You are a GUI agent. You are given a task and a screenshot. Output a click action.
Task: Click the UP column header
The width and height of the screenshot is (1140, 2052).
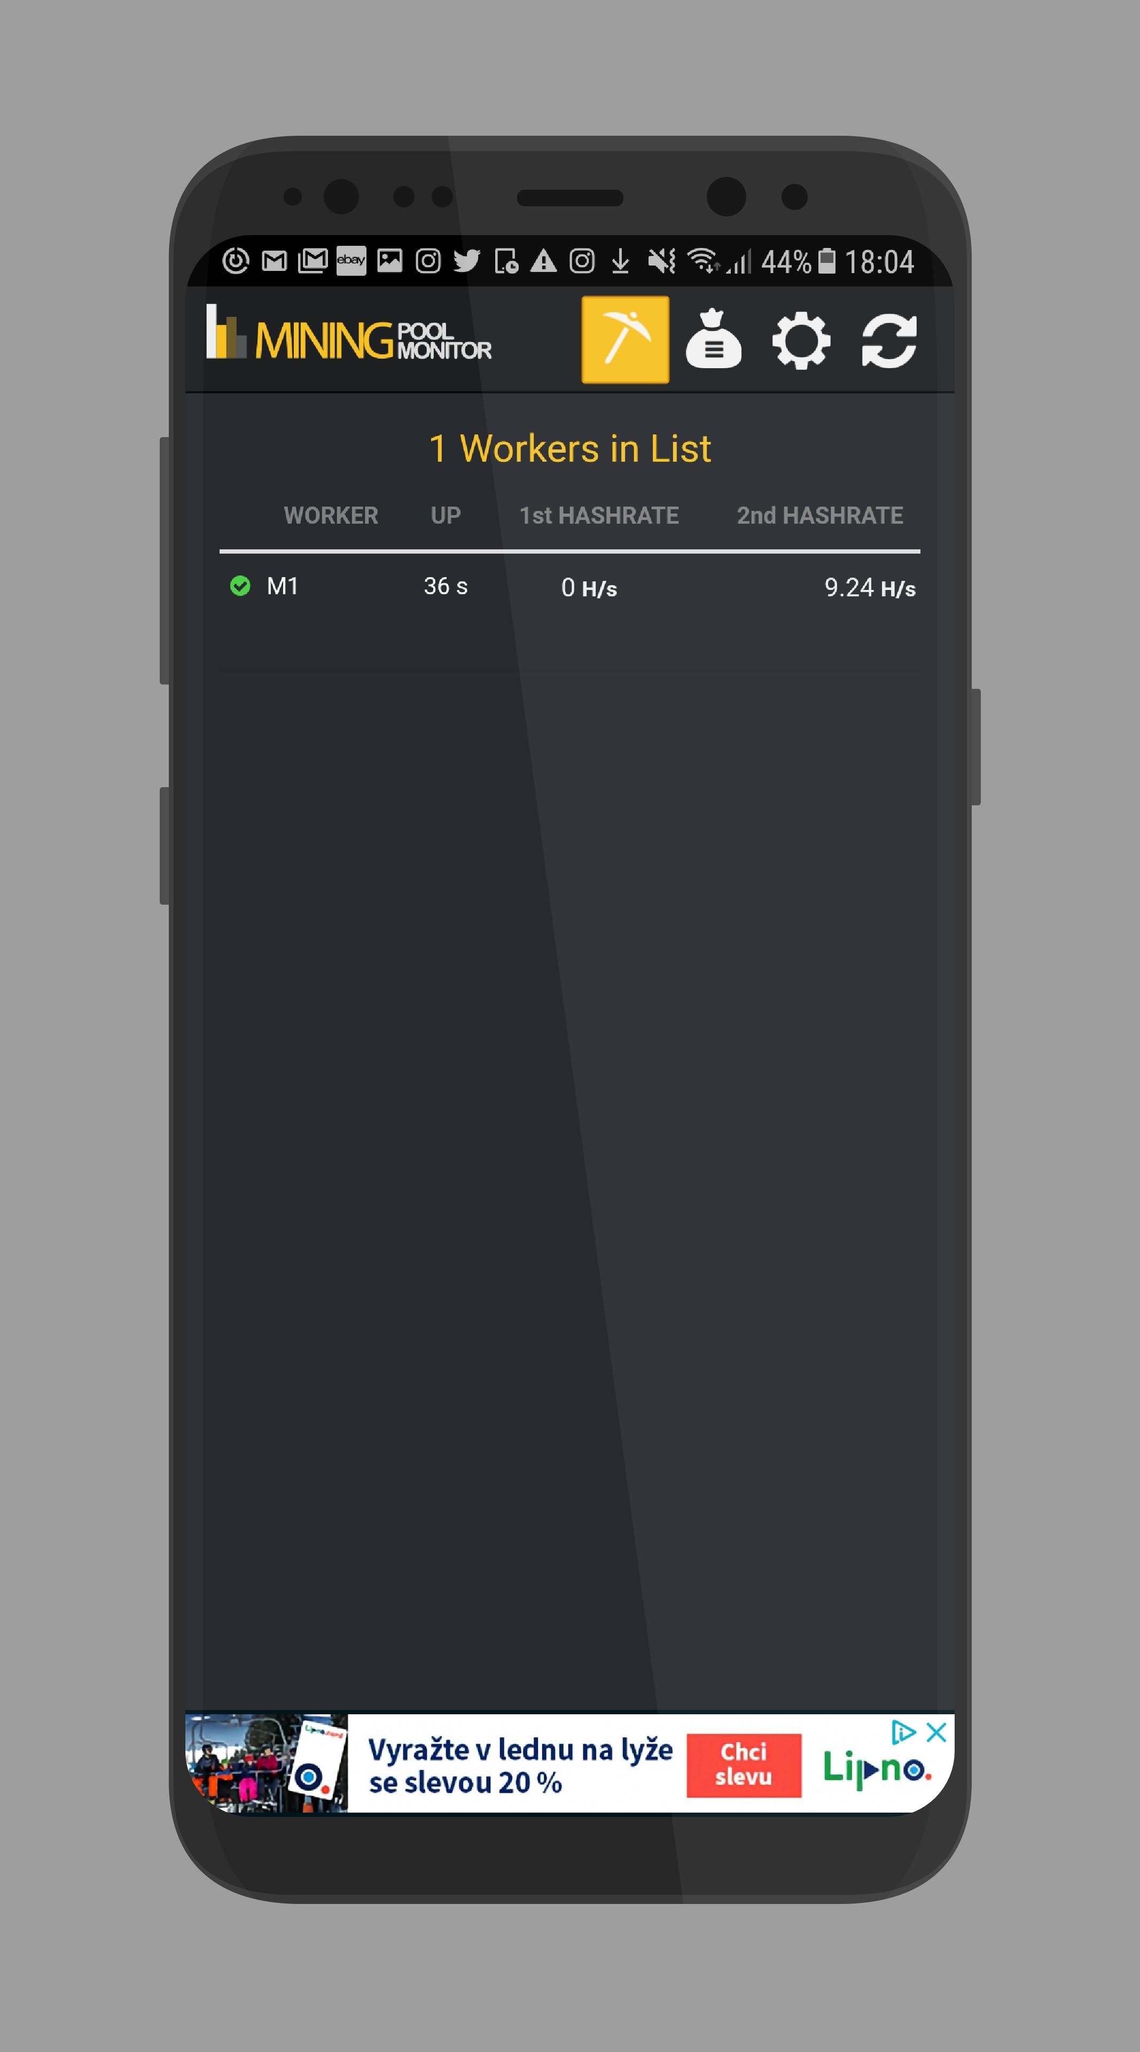(x=446, y=515)
